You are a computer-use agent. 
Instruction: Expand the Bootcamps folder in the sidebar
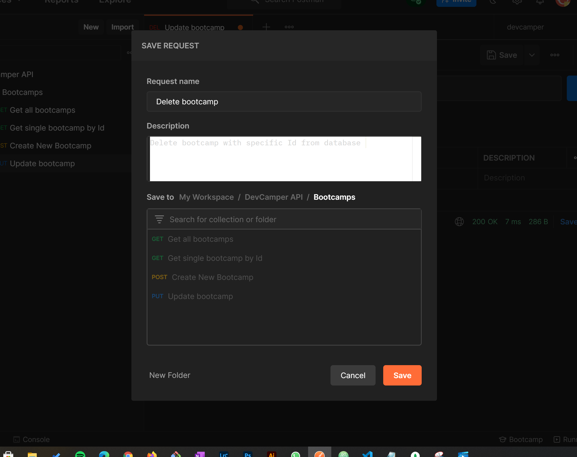point(22,92)
